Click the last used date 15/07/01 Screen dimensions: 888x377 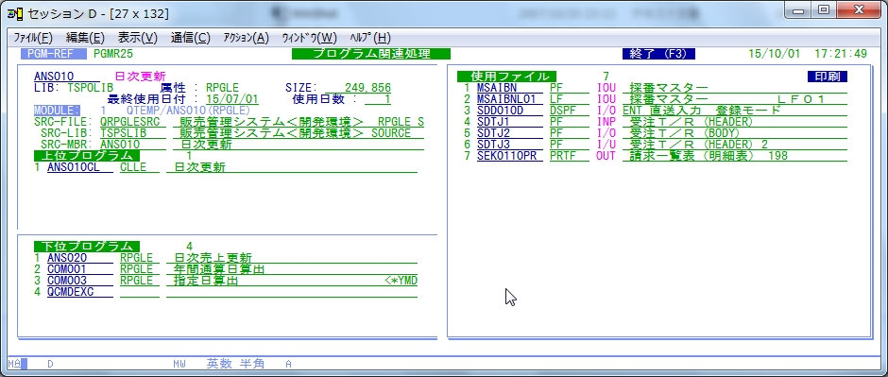click(x=232, y=99)
